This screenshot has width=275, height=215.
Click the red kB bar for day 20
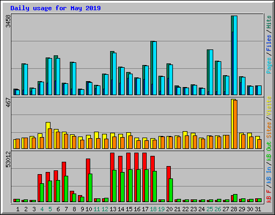(x=168, y=184)
